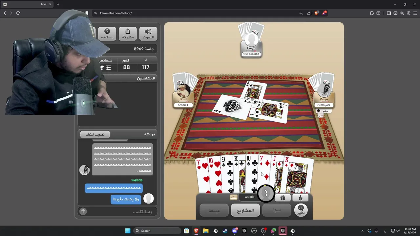The image size is (420, 236).
Task: Toggle browser sidebar panel icon
Action: coord(389,13)
